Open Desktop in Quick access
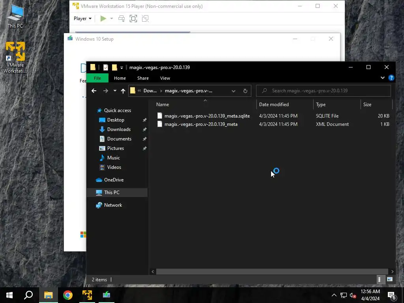 116,120
